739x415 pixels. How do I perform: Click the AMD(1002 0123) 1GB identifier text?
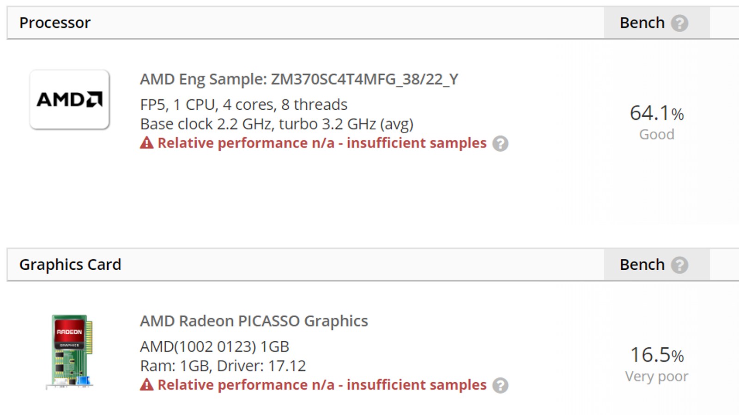click(x=214, y=346)
